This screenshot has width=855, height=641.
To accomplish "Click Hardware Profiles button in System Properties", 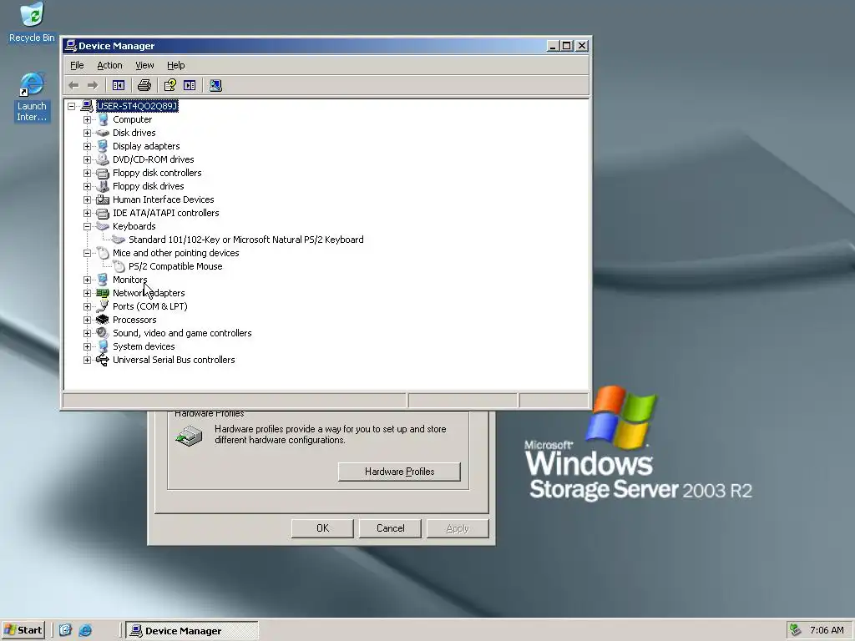I will 399,472.
